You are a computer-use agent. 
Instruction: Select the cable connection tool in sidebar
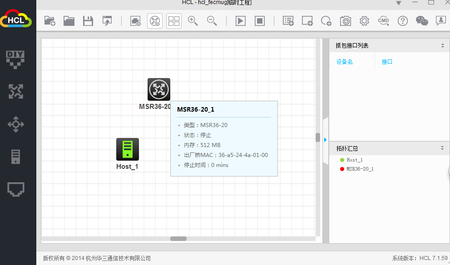click(15, 189)
